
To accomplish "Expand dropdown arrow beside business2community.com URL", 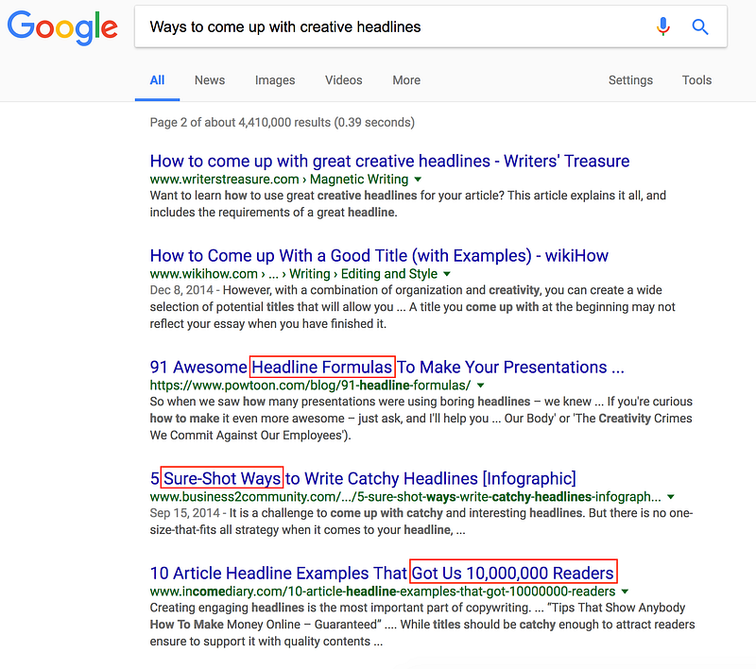I will point(671,497).
